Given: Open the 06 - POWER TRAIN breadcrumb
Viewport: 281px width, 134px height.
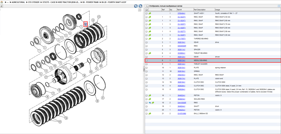Looking at the screenshot, I should click(90, 2).
